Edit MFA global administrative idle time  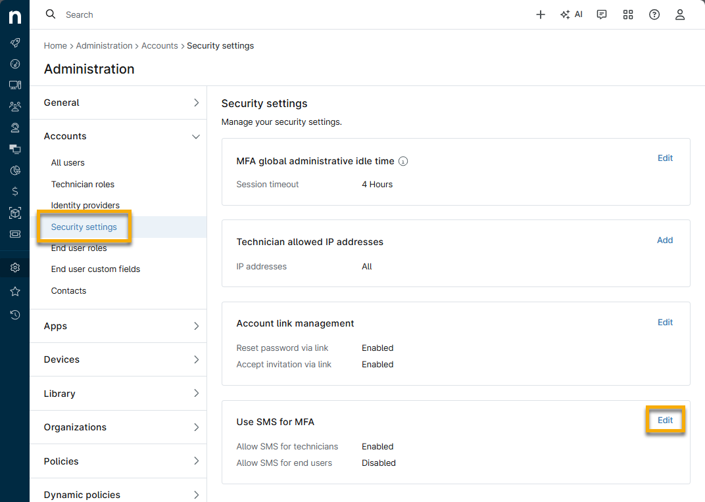(665, 158)
